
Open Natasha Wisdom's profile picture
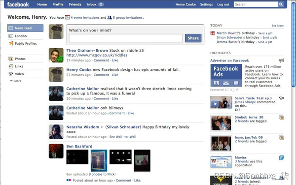pyautogui.click(x=56, y=132)
